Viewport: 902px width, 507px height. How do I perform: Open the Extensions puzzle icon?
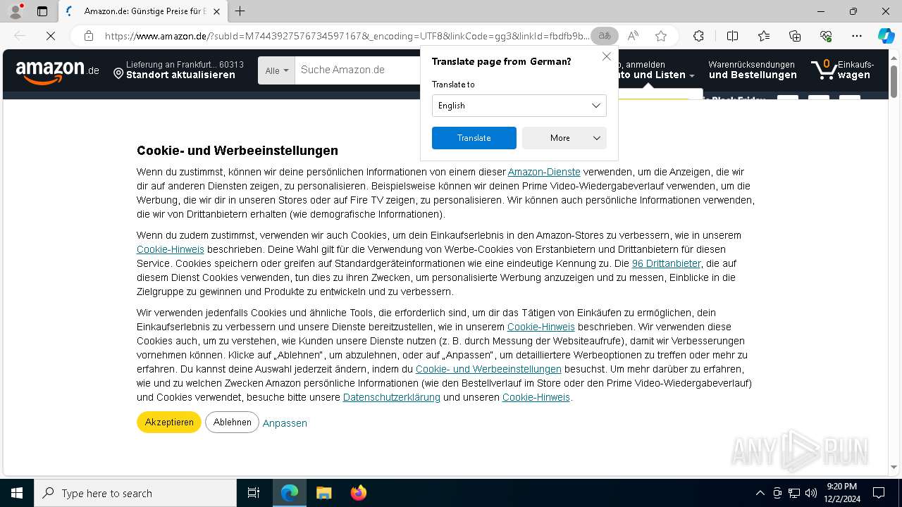click(698, 36)
